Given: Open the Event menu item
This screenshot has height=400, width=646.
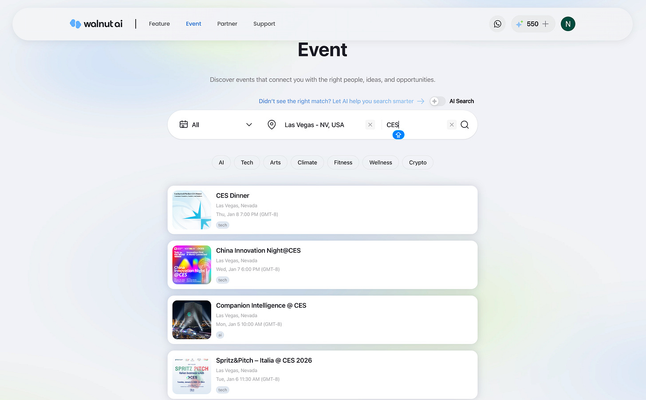Looking at the screenshot, I should click(193, 24).
